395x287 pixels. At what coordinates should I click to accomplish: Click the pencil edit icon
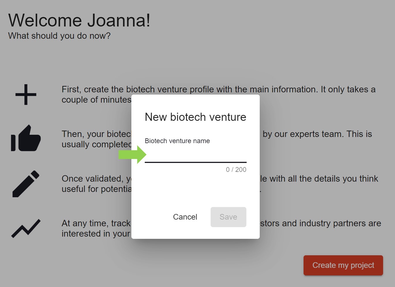[x=26, y=184]
